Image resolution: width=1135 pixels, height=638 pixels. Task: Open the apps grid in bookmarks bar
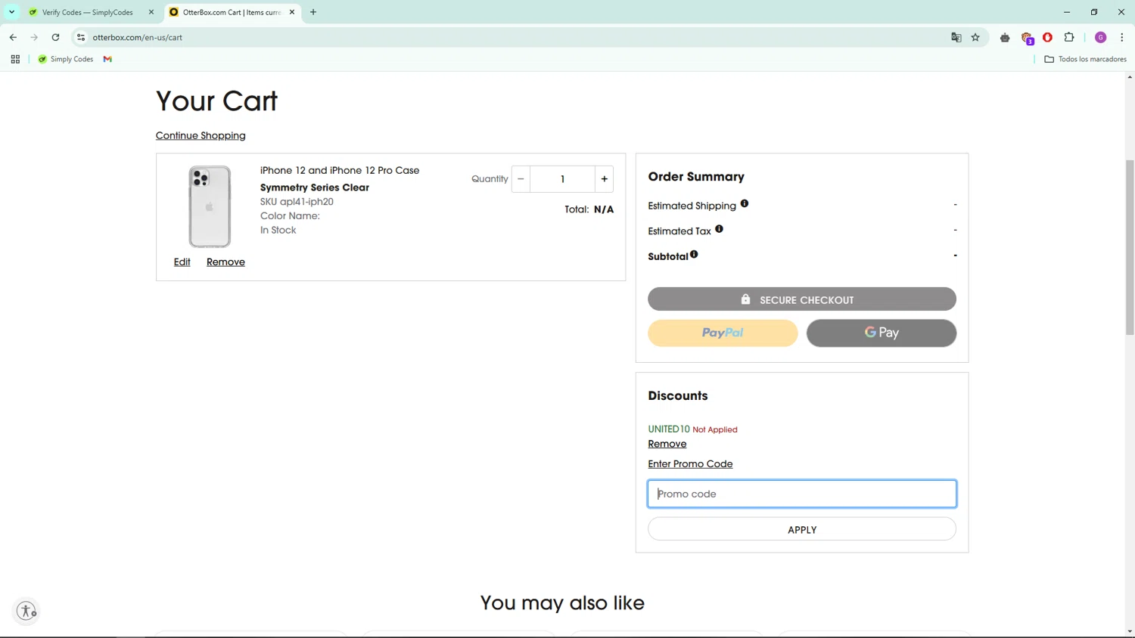coord(15,59)
